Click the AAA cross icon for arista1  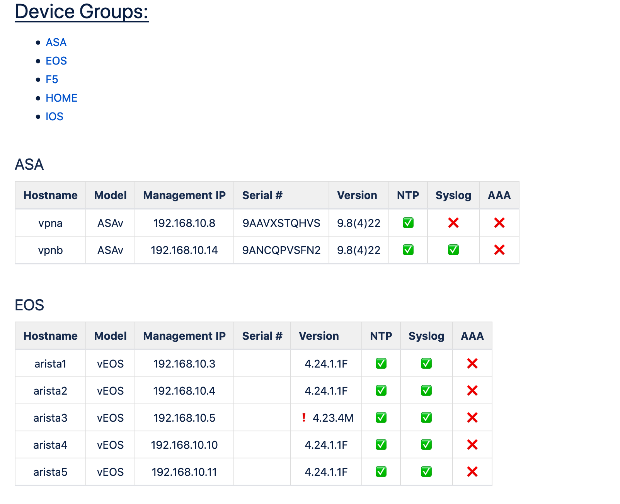(x=472, y=363)
